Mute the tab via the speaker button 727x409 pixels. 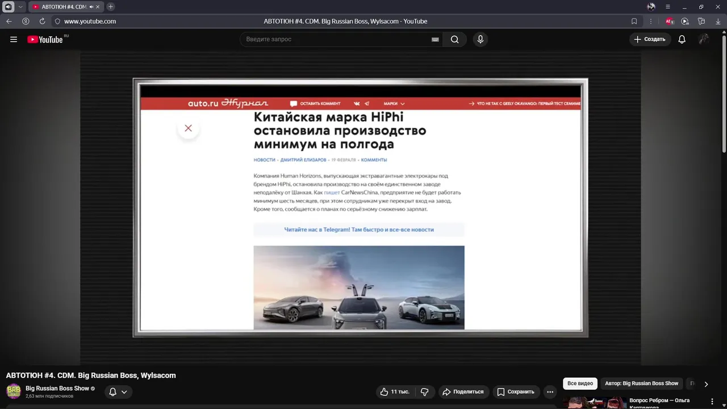[8, 7]
